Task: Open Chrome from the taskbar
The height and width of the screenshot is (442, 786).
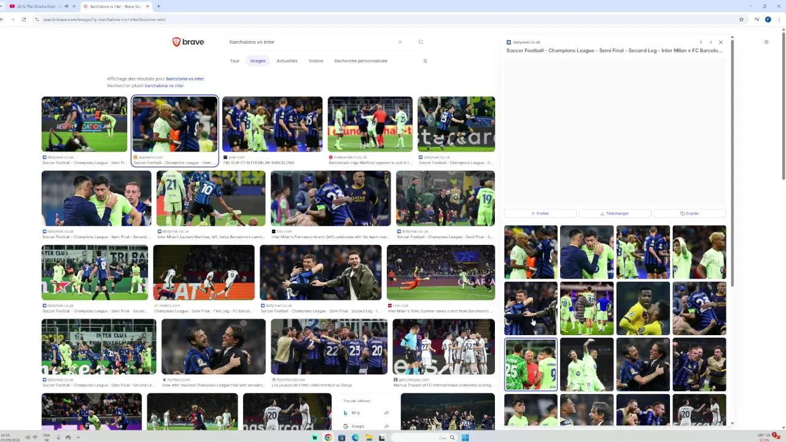Action: pos(328,438)
